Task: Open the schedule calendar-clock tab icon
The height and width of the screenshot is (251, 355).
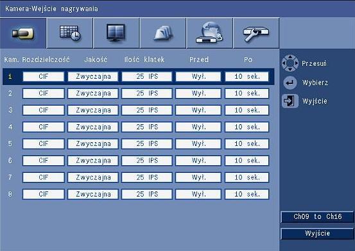Action: coord(70,33)
